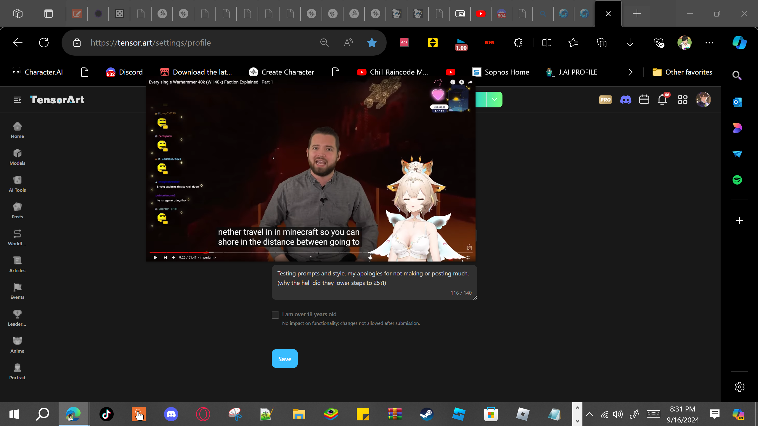The width and height of the screenshot is (758, 426).
Task: Launch Steam from the taskbar
Action: coord(427,414)
